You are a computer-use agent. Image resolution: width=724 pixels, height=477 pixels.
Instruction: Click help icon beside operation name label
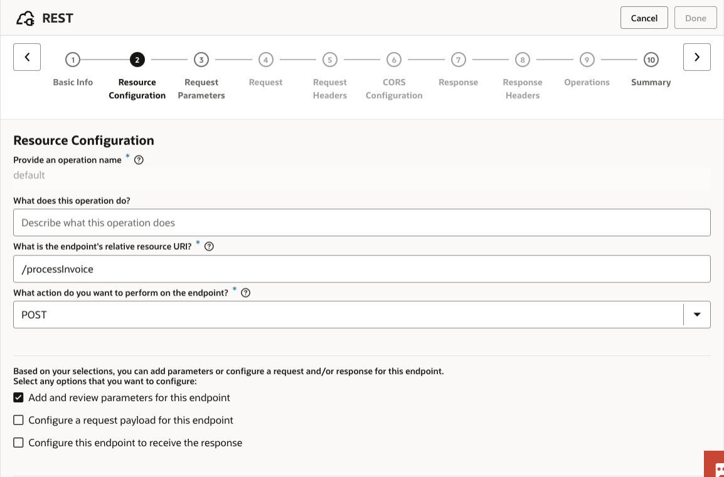point(139,160)
